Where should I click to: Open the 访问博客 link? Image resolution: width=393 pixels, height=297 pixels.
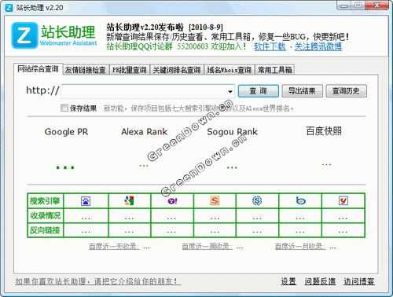(x=359, y=281)
